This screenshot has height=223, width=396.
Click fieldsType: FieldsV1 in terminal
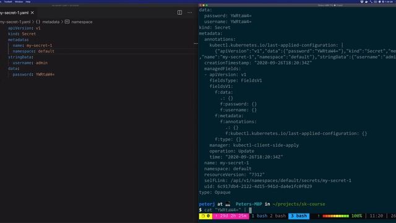point(235,81)
